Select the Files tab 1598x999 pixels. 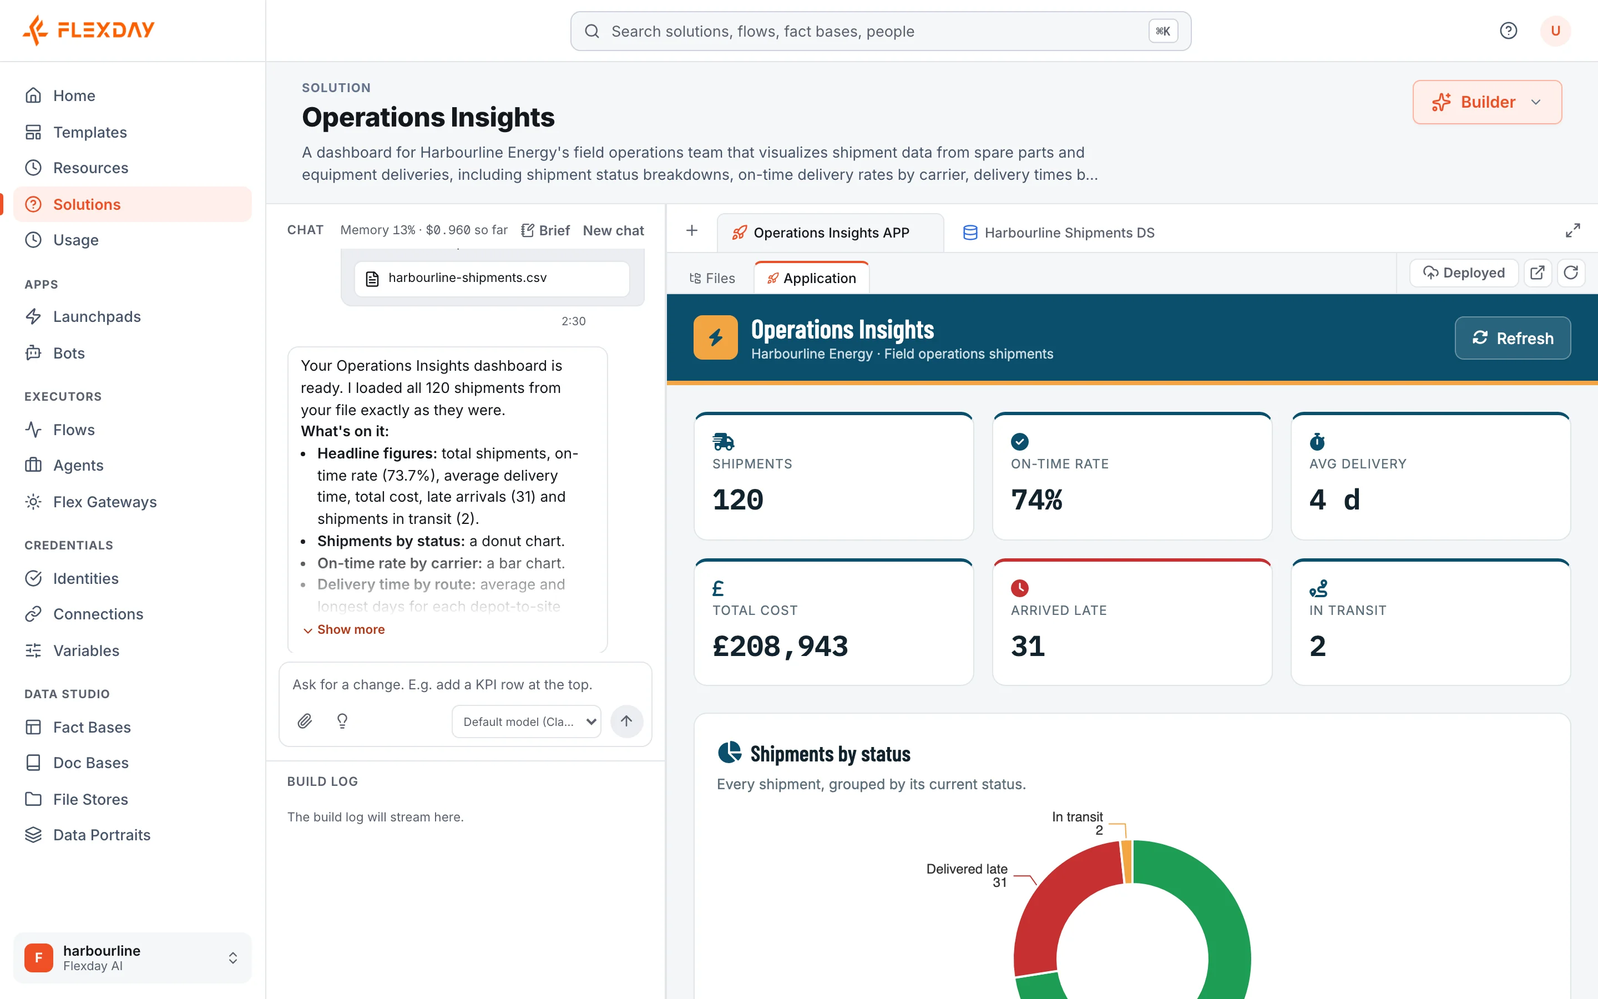712,278
